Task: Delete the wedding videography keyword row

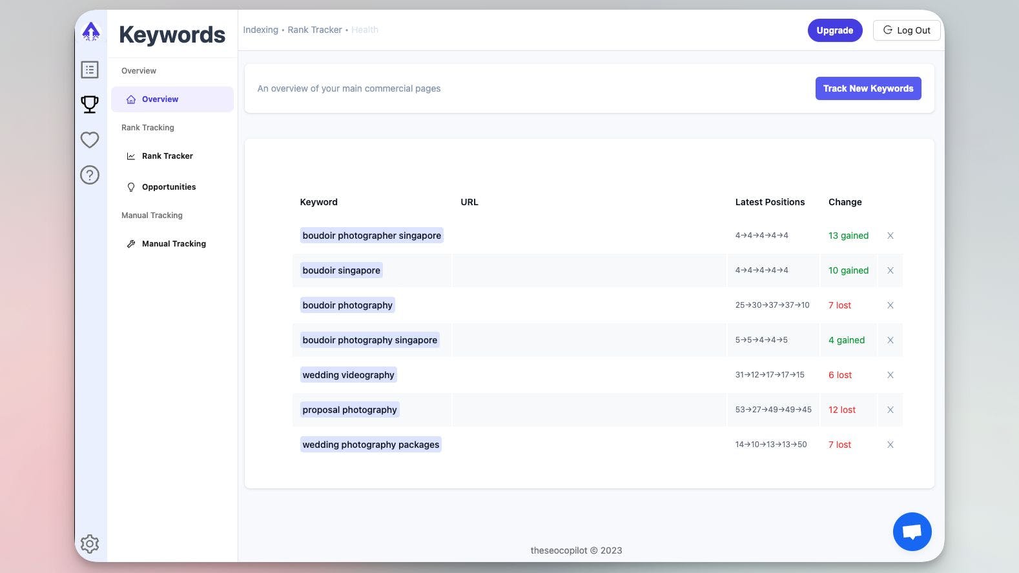Action: tap(890, 376)
